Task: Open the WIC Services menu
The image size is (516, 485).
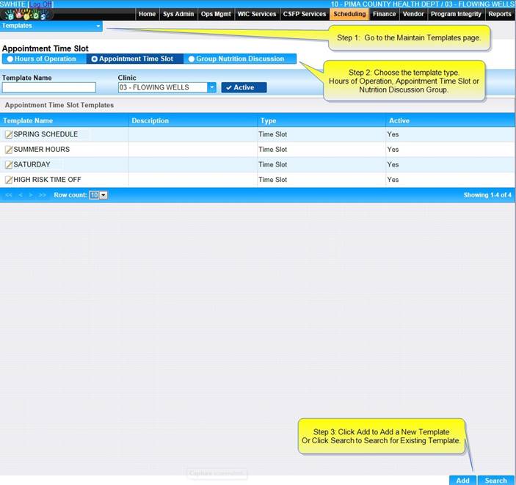Action: [257, 14]
